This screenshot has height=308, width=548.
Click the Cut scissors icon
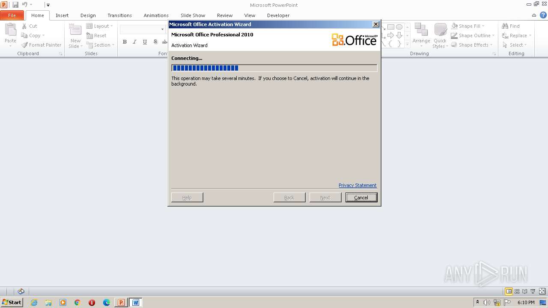[x=24, y=26]
